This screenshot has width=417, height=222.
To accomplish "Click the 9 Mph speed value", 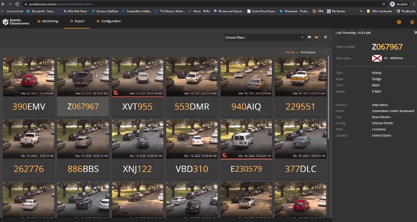I will (x=376, y=91).
